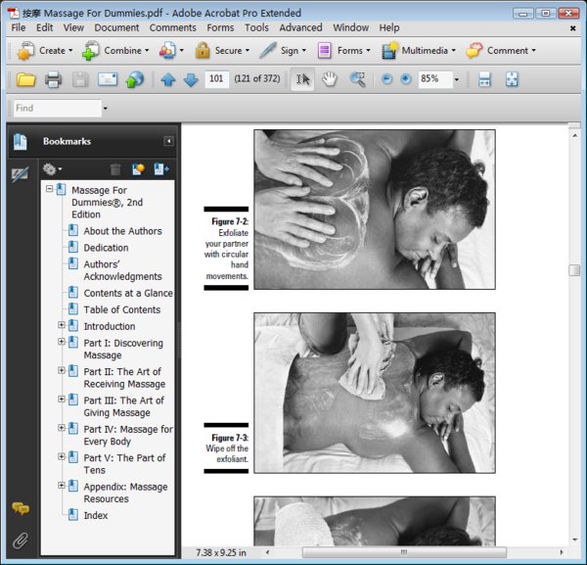The height and width of the screenshot is (565, 587).
Task: Open the View menu
Action: 73,27
